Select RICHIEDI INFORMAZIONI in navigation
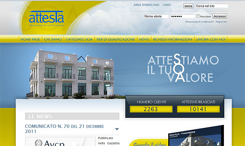245x146 pixels. (173, 39)
